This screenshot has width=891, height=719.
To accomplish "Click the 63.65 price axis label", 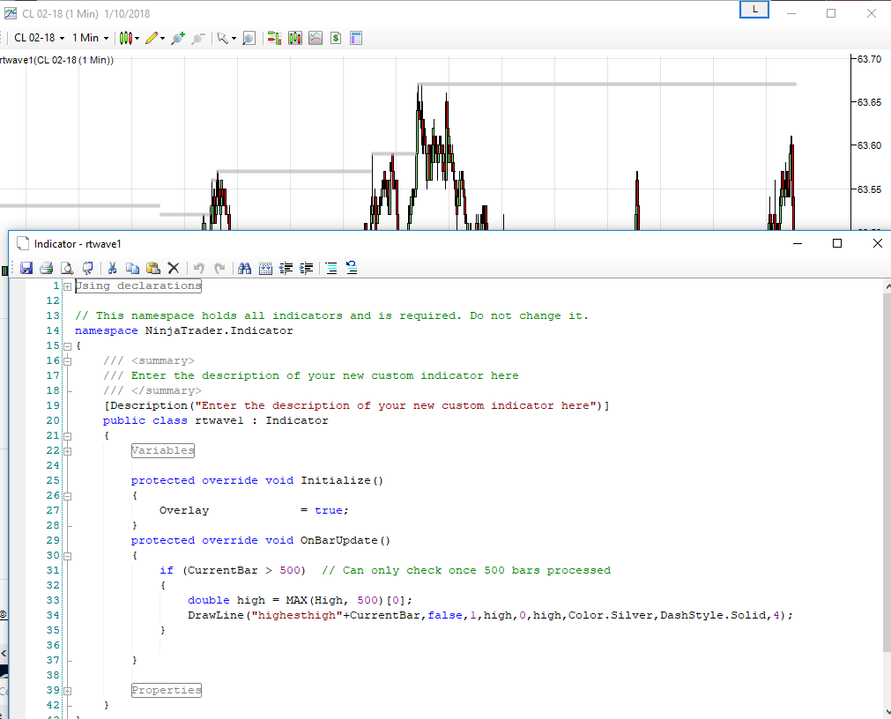I will click(869, 103).
